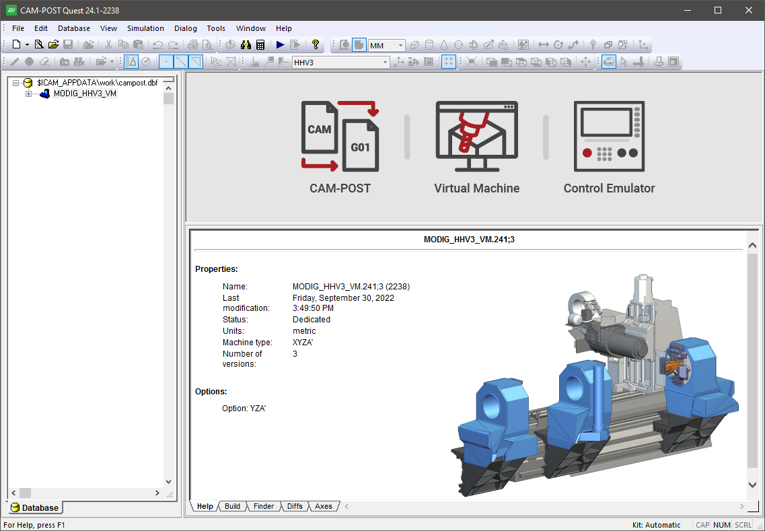Click the rotary axis circular-arrow icon
The width and height of the screenshot is (765, 531).
click(558, 45)
